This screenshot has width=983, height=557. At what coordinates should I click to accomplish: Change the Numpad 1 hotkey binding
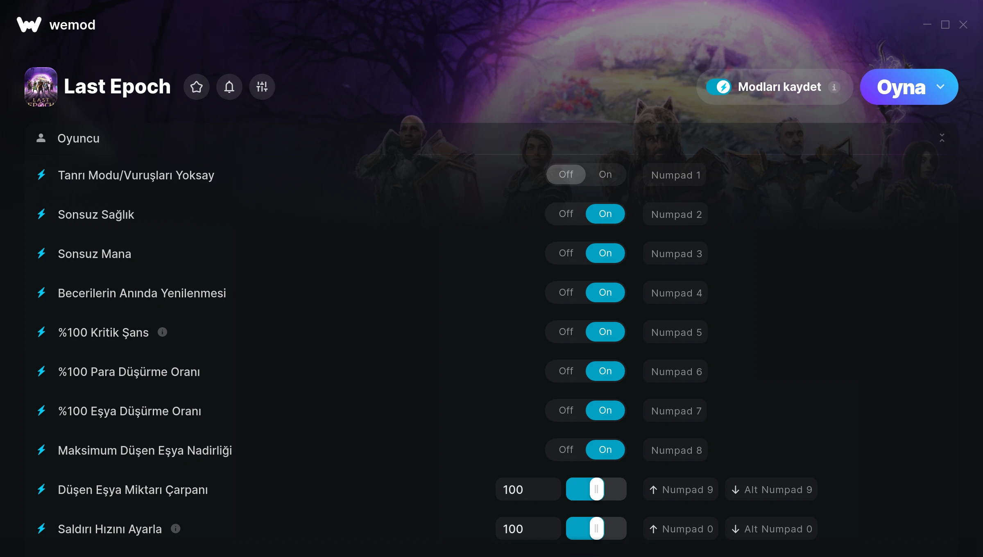[675, 175]
